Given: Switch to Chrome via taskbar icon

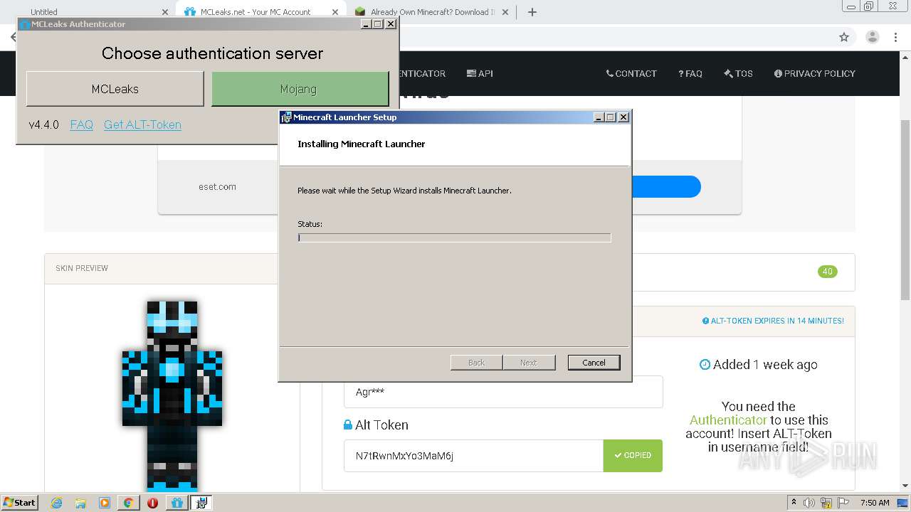Looking at the screenshot, I should pos(129,503).
